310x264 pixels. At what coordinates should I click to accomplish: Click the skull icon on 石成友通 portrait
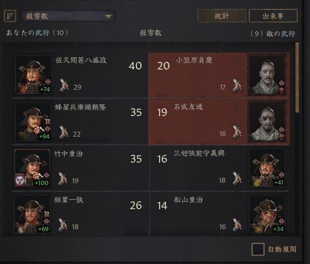(282, 137)
